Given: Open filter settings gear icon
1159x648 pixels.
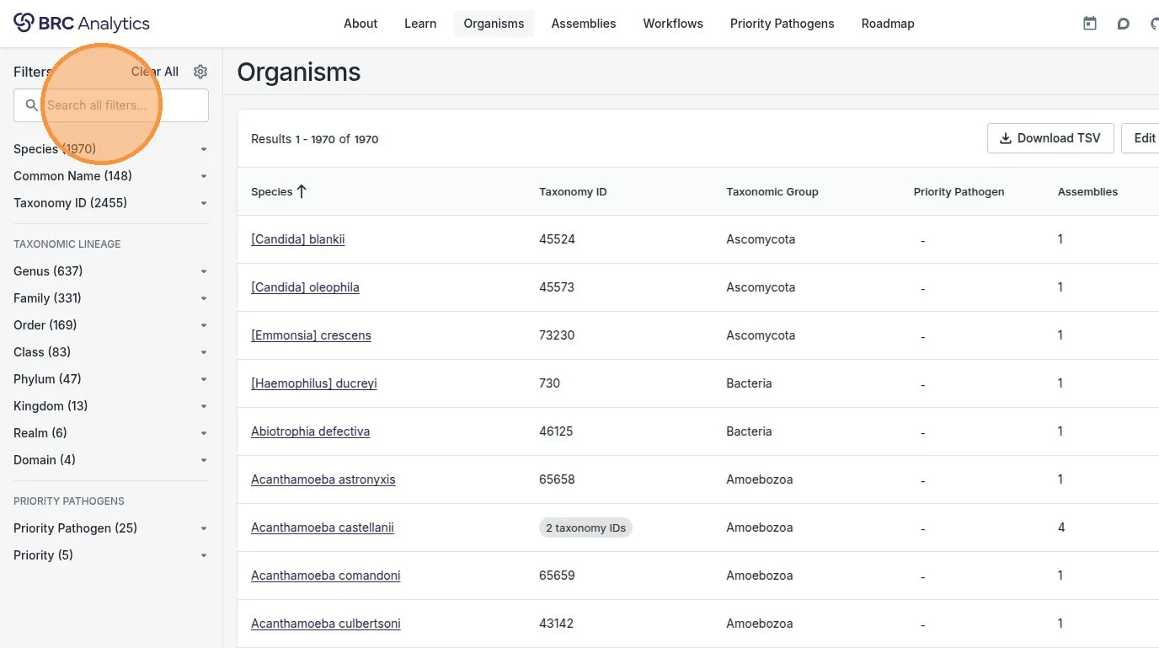Looking at the screenshot, I should click(200, 72).
